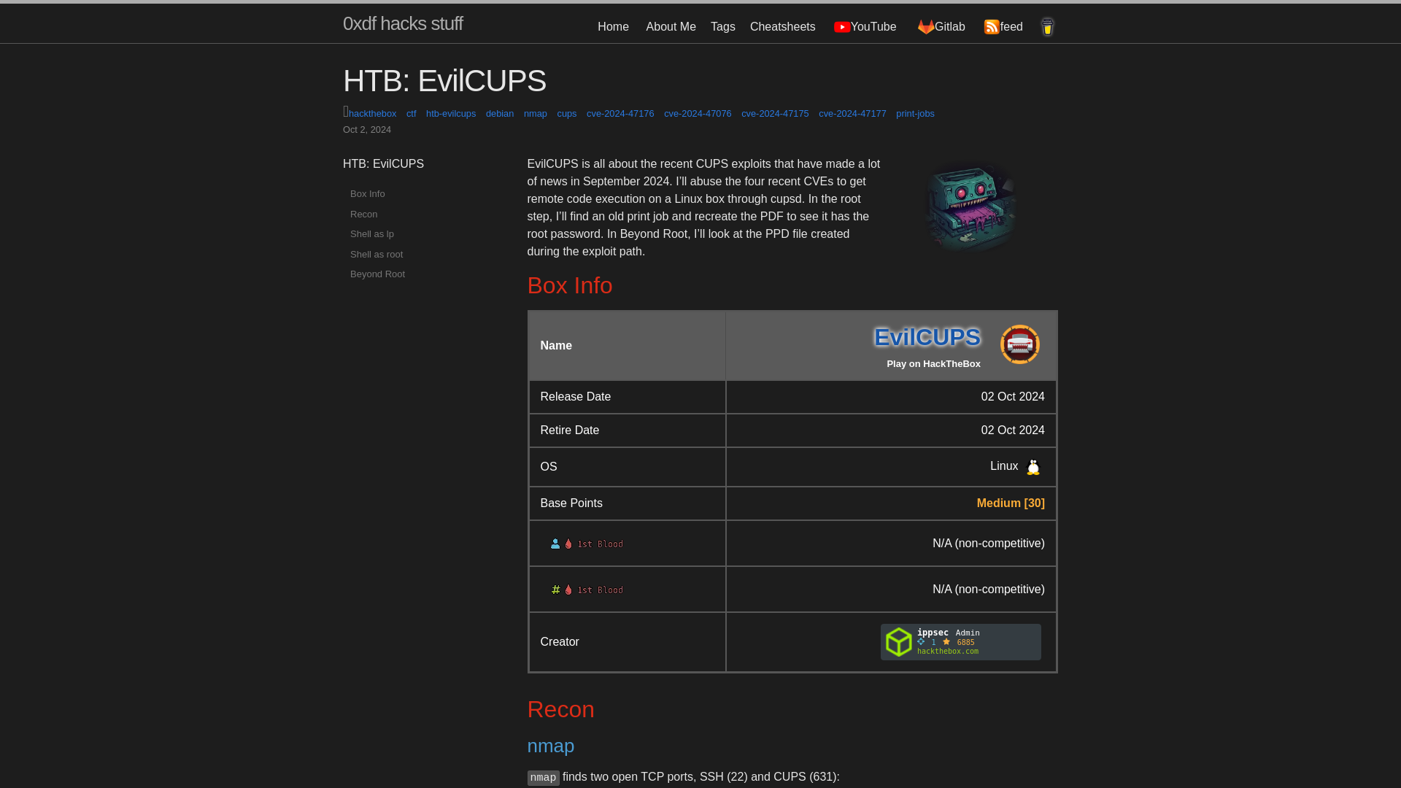Click the user first blood icon
1401x788 pixels.
[555, 544]
